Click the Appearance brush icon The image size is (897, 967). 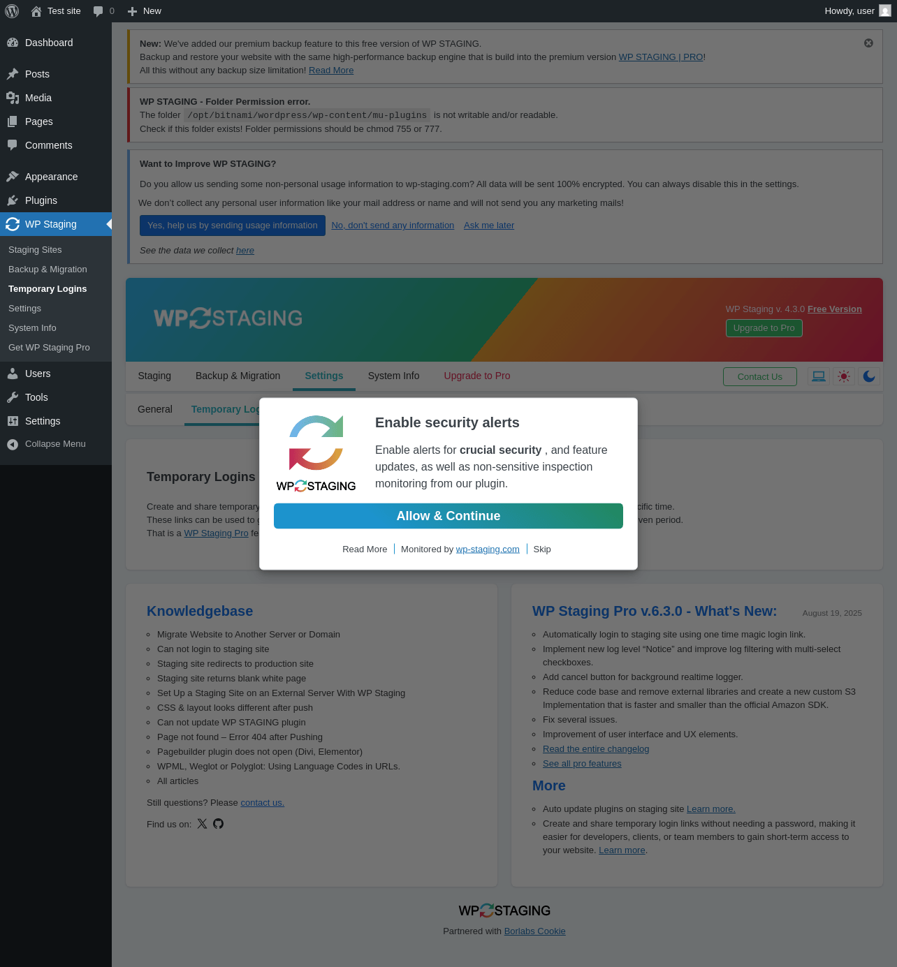pyautogui.click(x=13, y=177)
